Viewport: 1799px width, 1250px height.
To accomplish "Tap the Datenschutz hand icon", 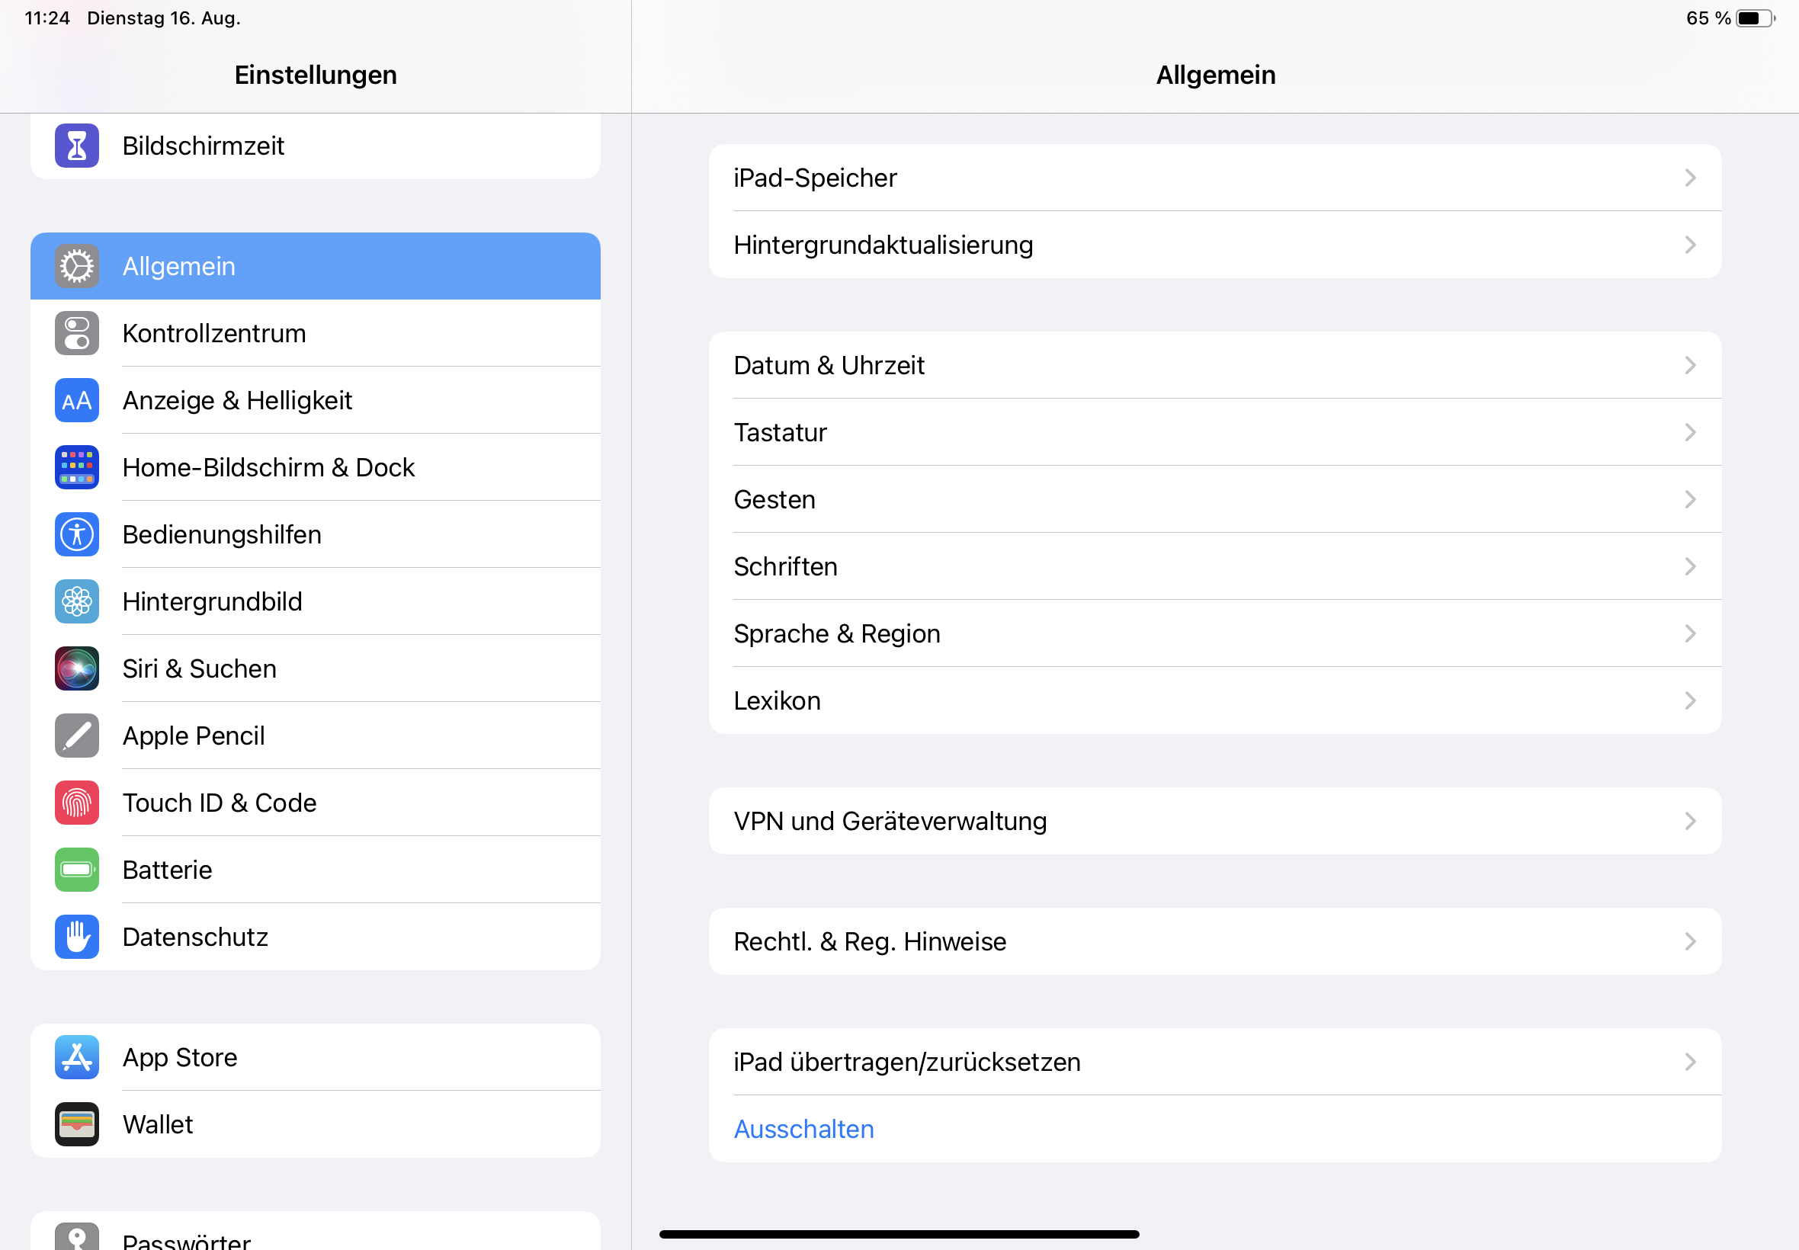I will tap(77, 937).
